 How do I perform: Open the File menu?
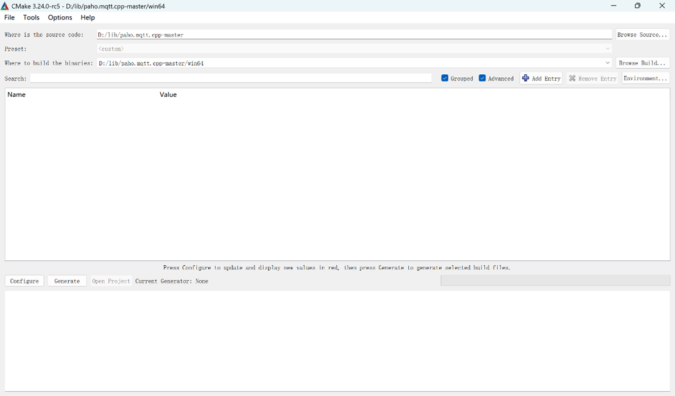10,17
